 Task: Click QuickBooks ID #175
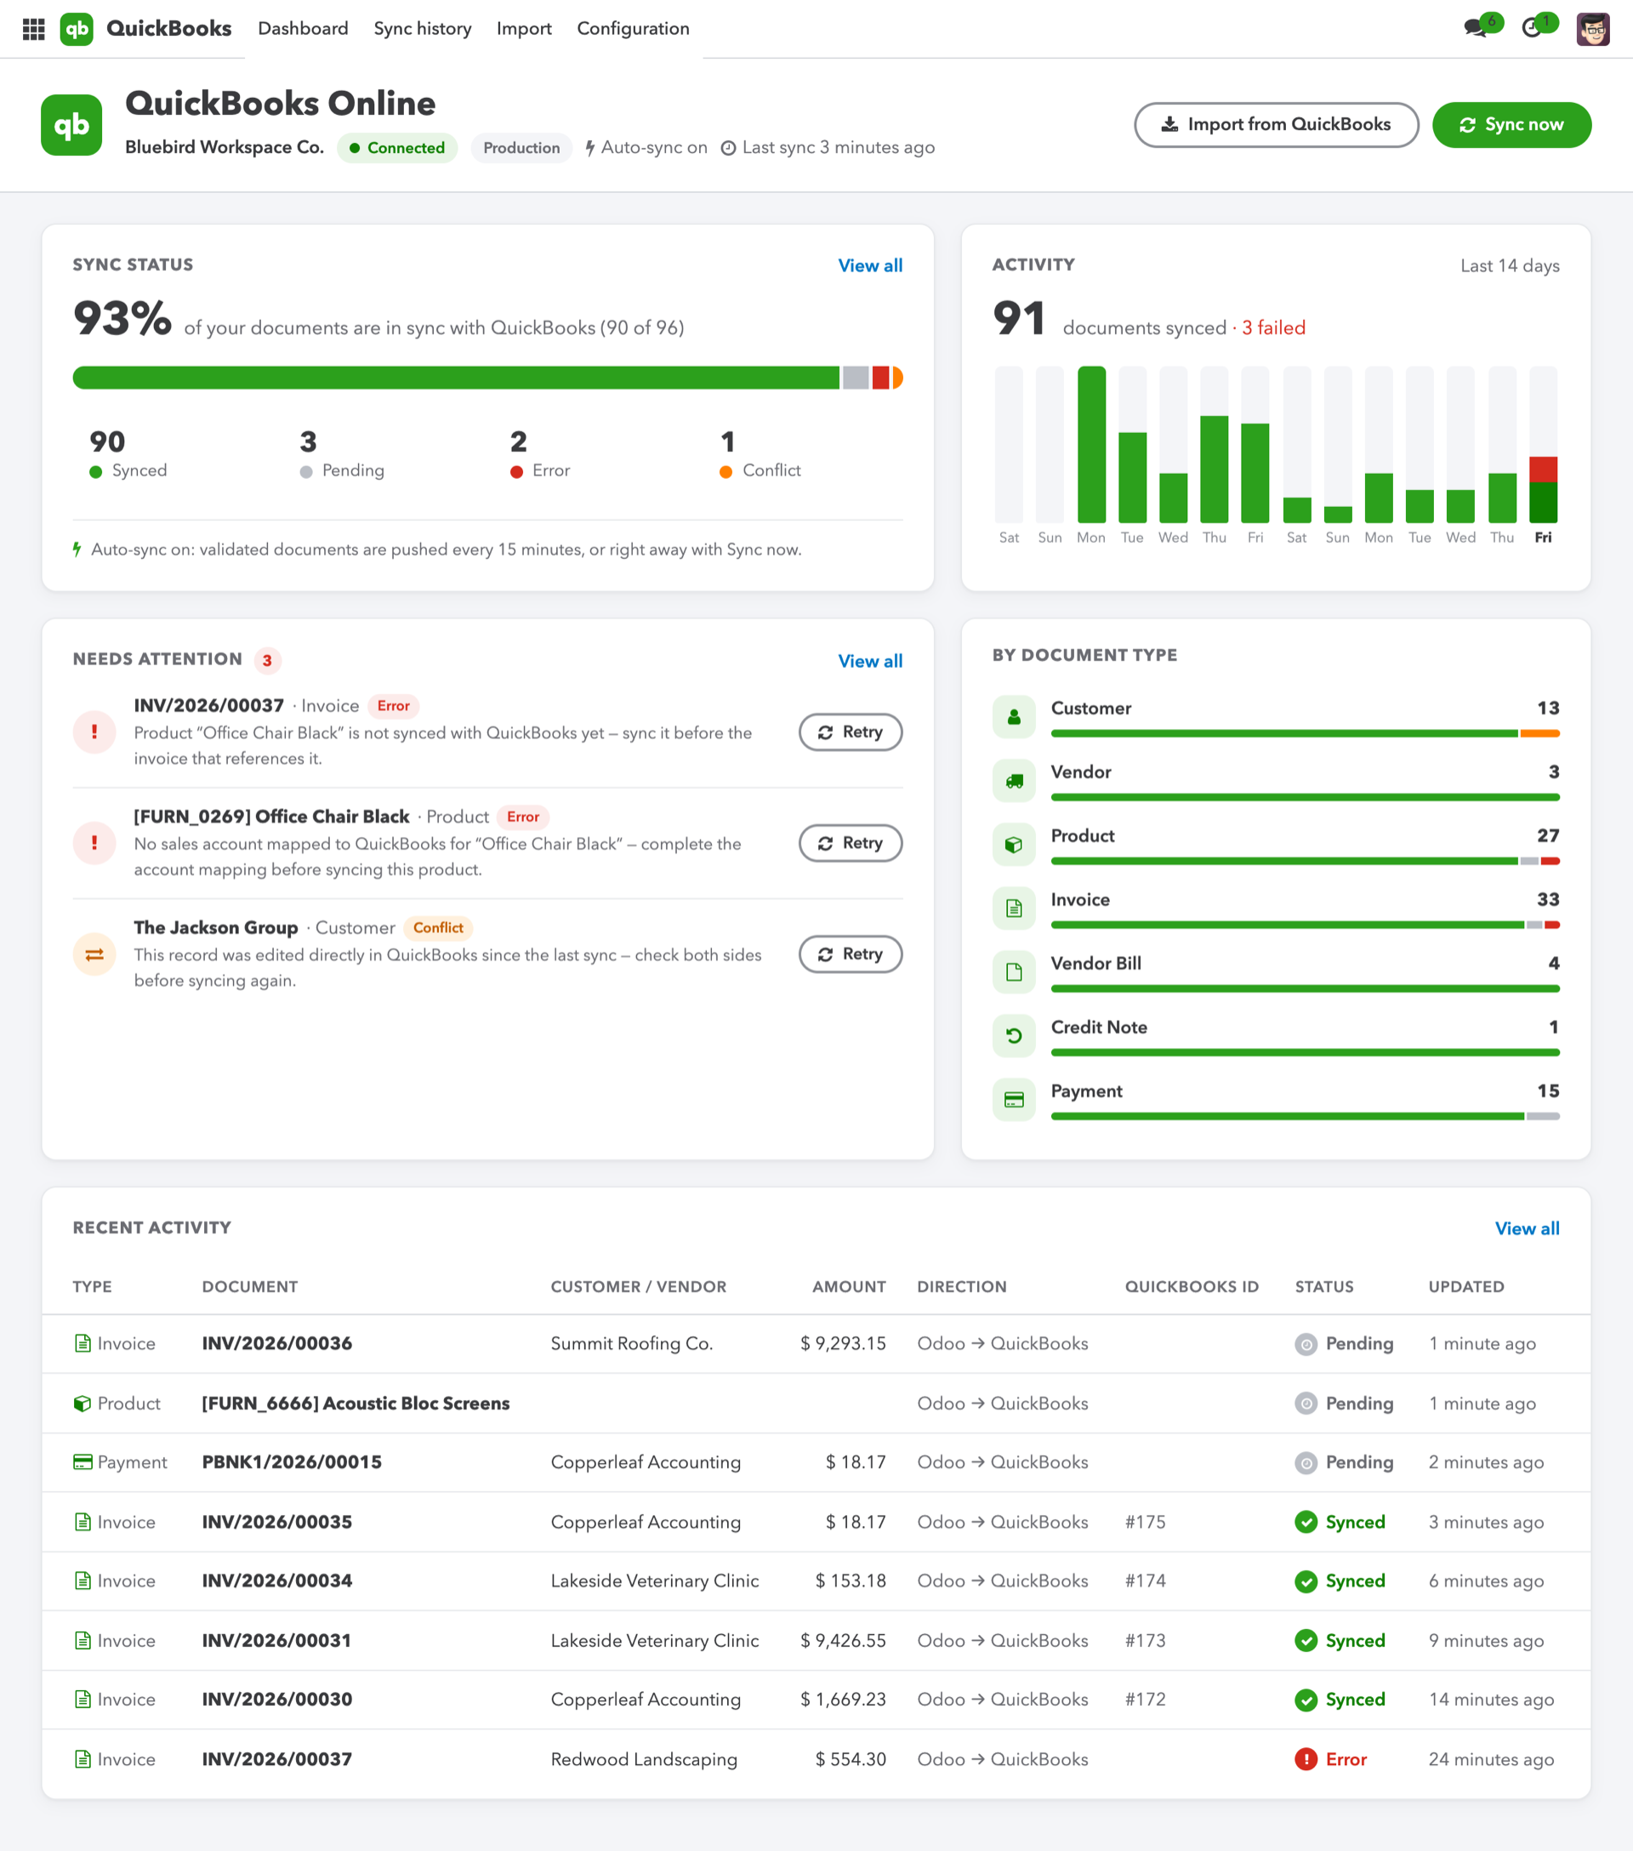click(1145, 1523)
